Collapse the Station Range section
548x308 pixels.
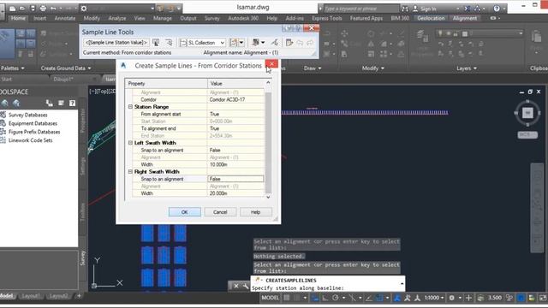pyautogui.click(x=130, y=107)
